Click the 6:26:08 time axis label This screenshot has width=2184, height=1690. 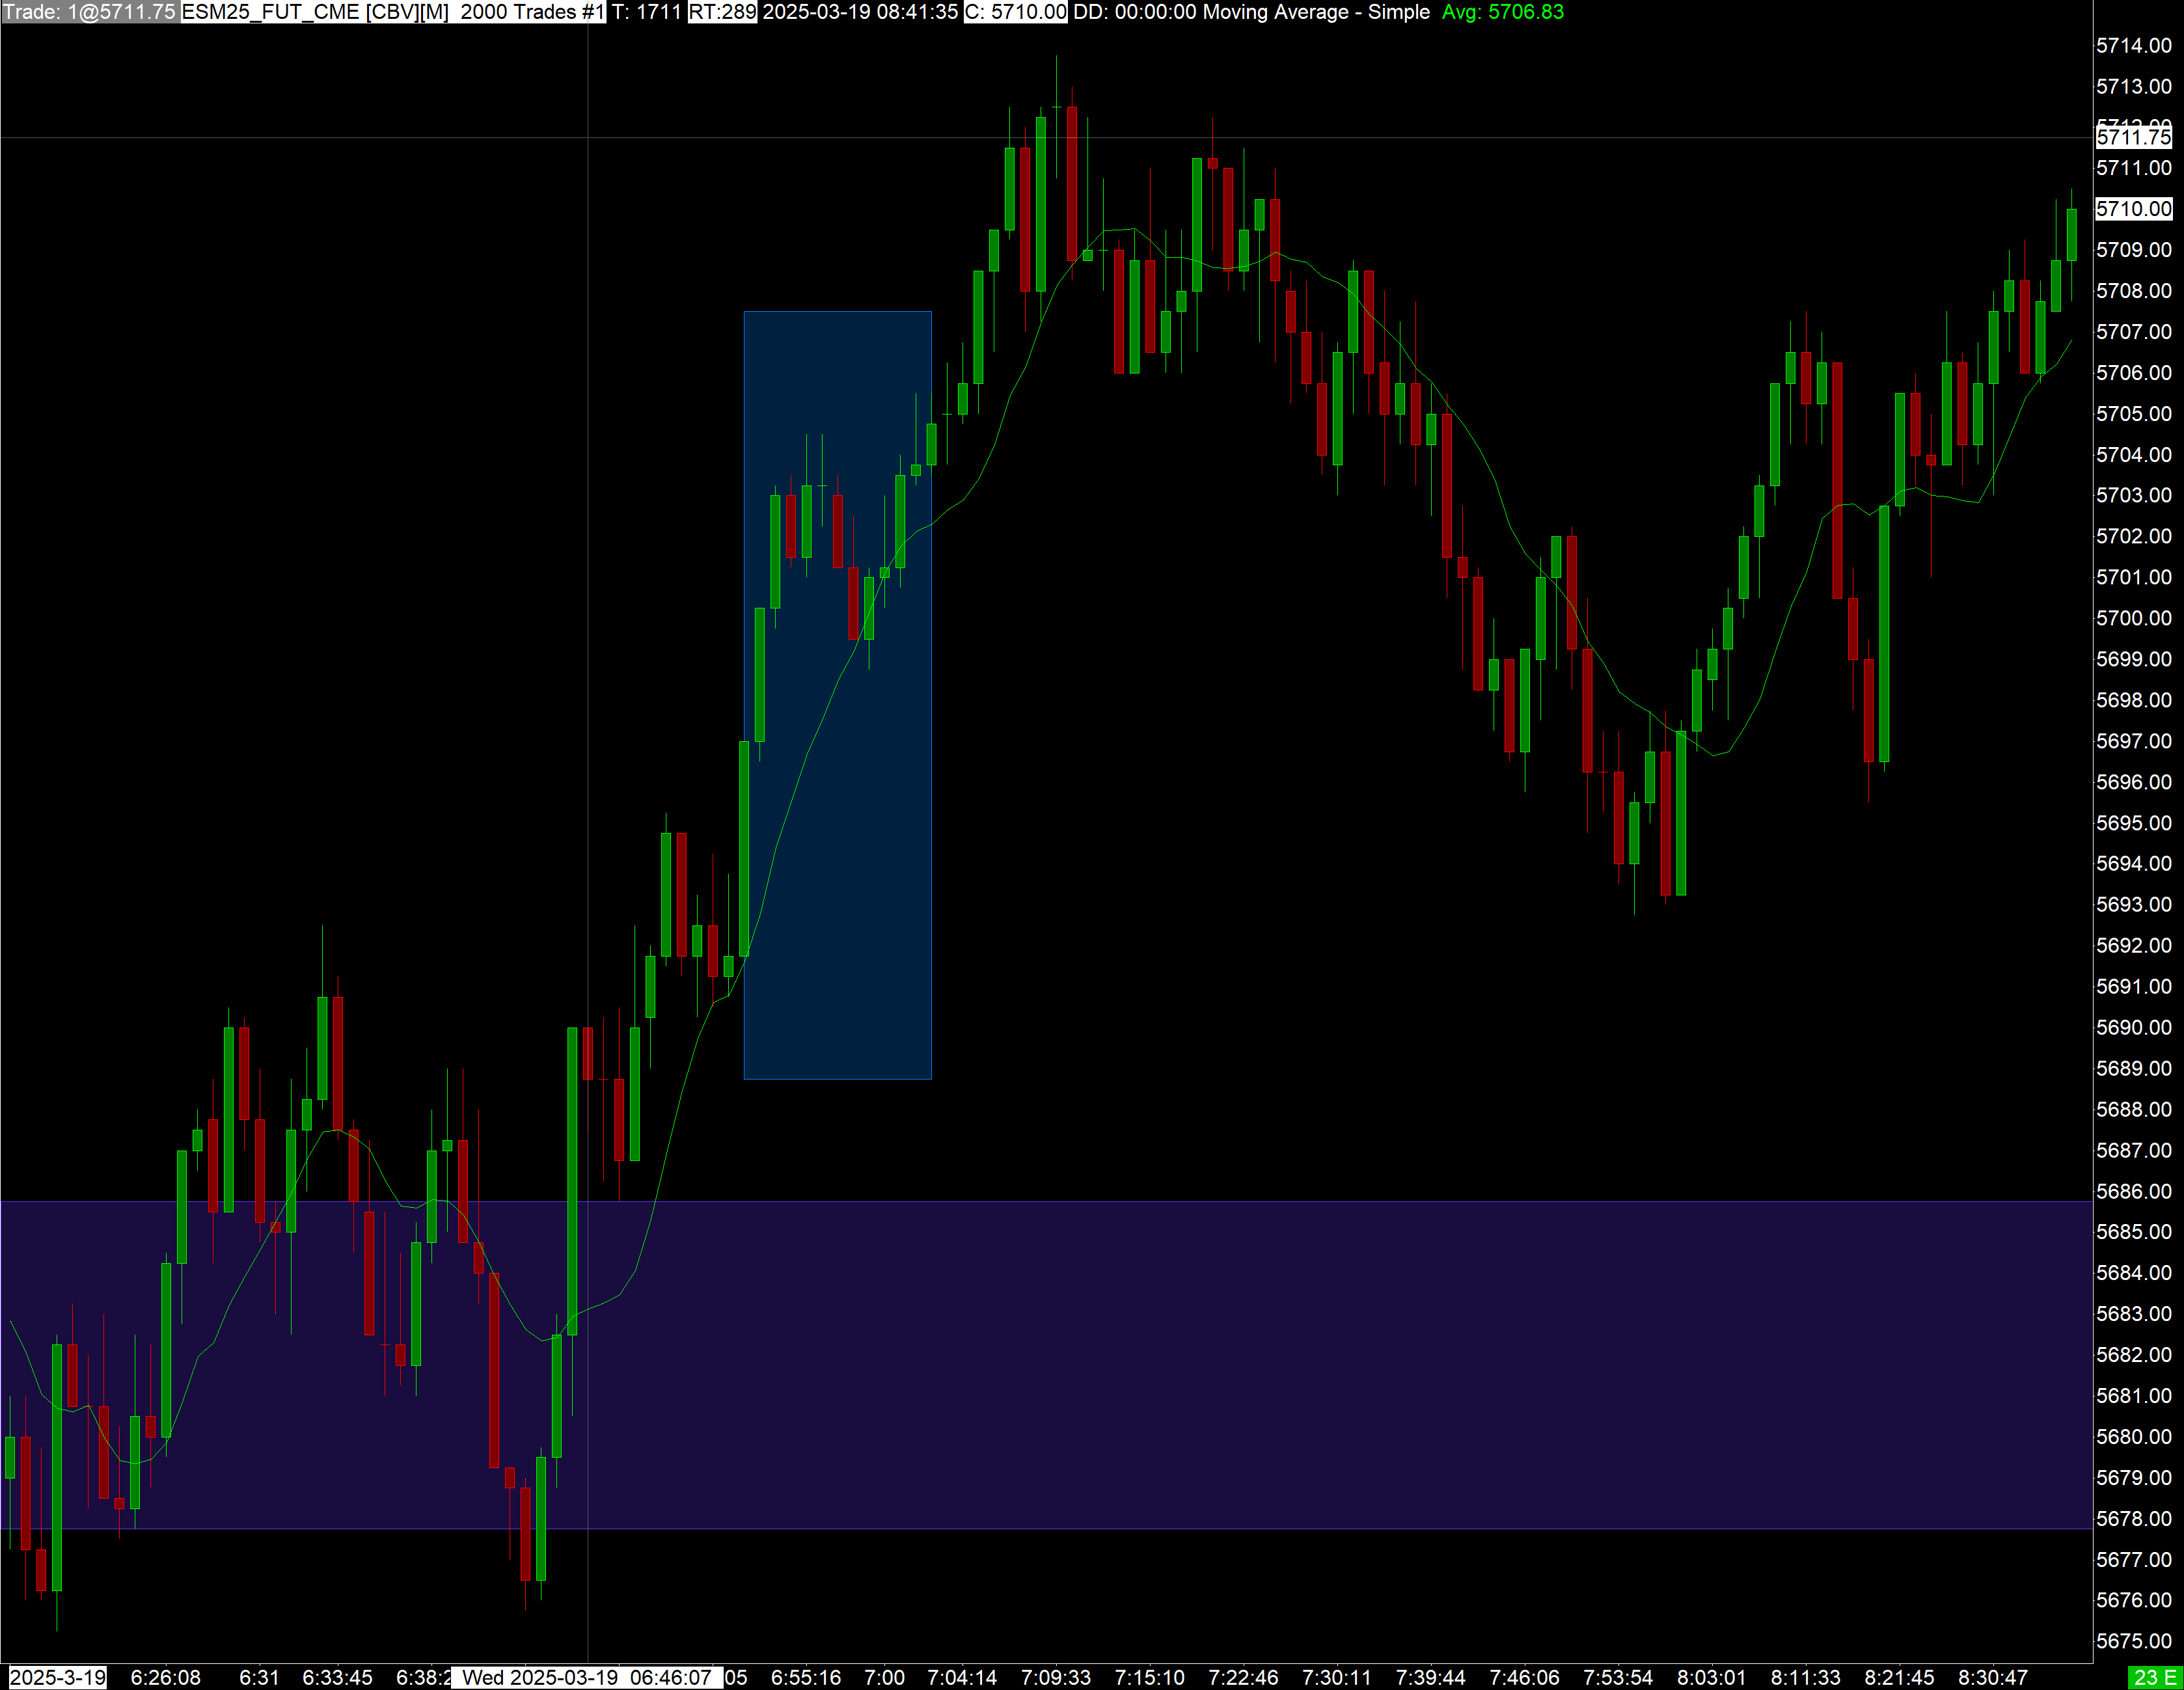coord(165,1677)
